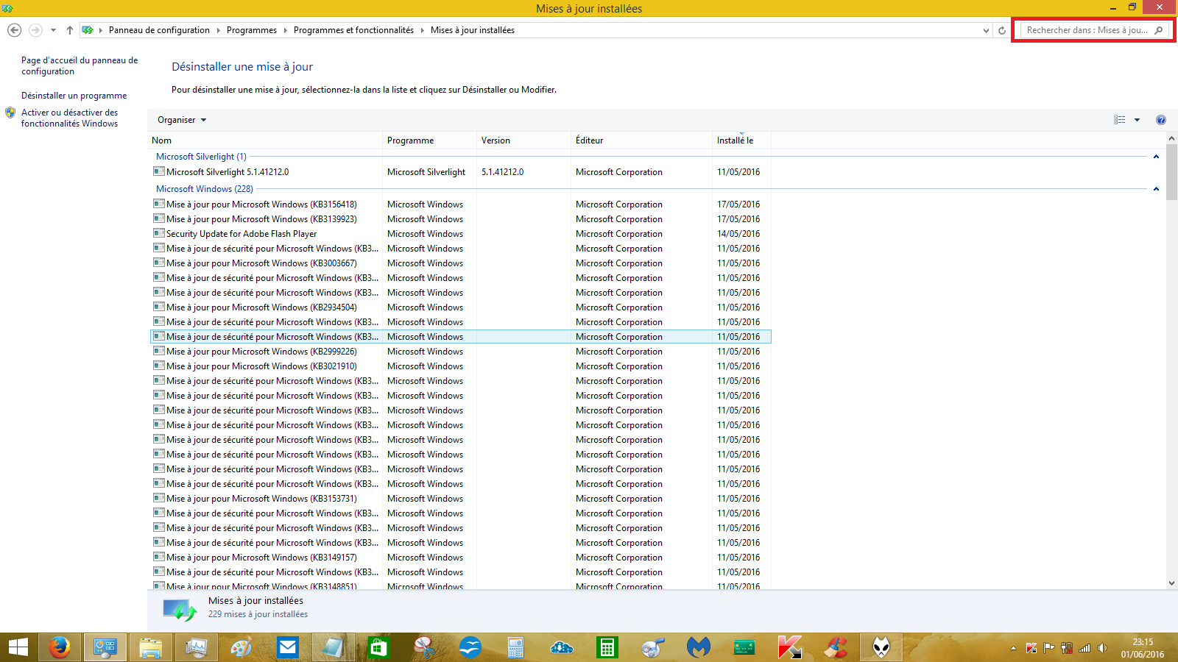Open Désinstaller un programme link
Screen dimensions: 1178x662
[74, 96]
